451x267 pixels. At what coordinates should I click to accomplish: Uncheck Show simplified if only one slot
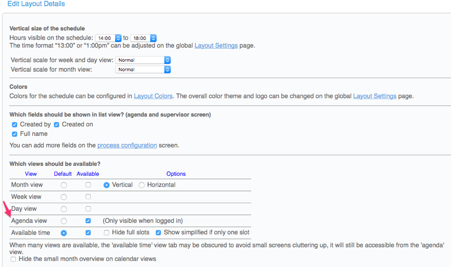coord(158,233)
